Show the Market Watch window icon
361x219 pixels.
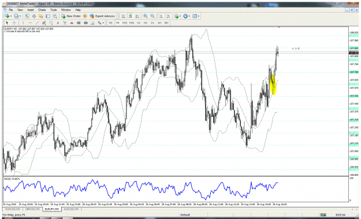pyautogui.click(x=27, y=16)
